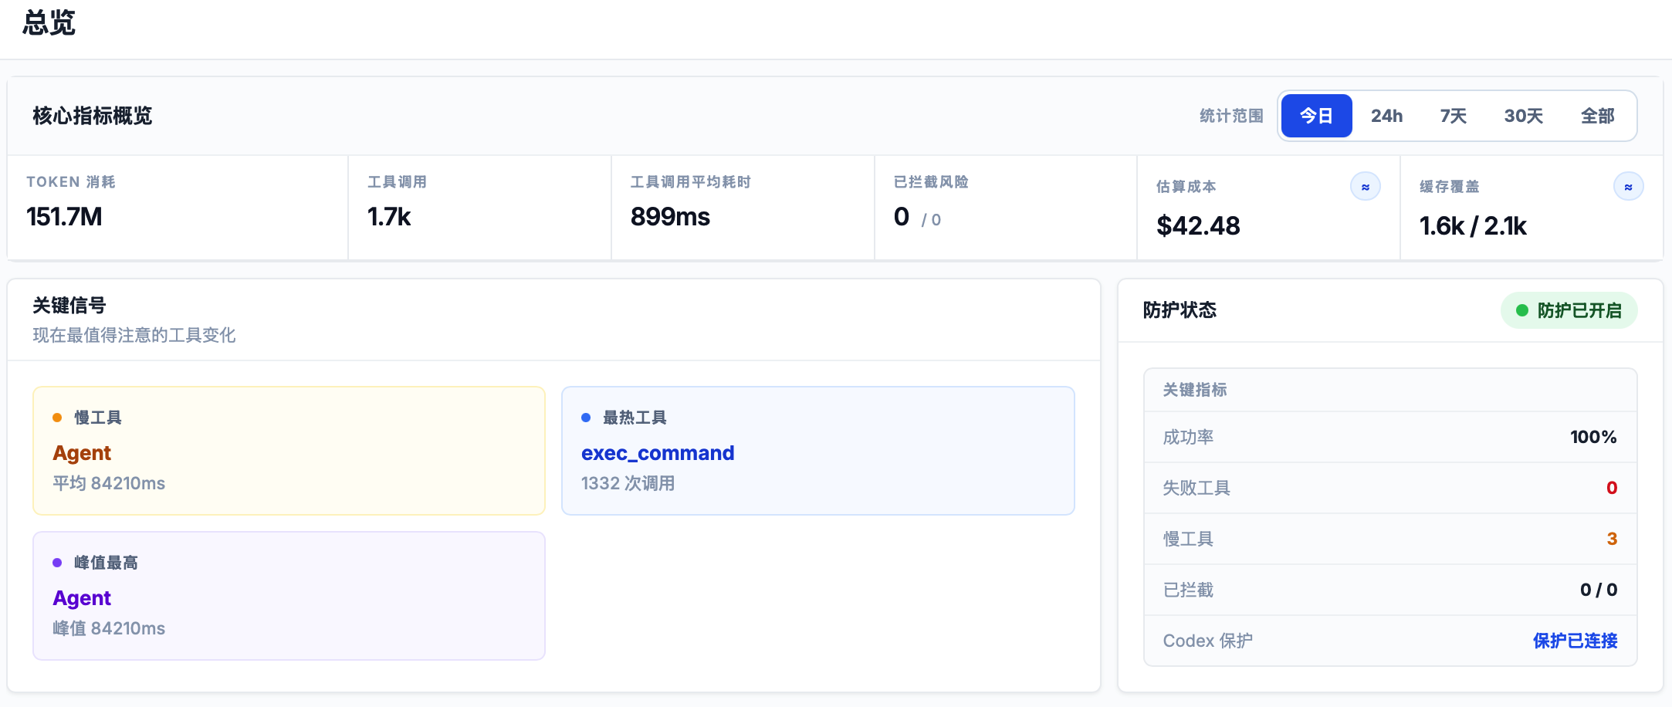Click the approximation icon beside 缓存覆盖
Image resolution: width=1672 pixels, height=707 pixels.
[1628, 187]
